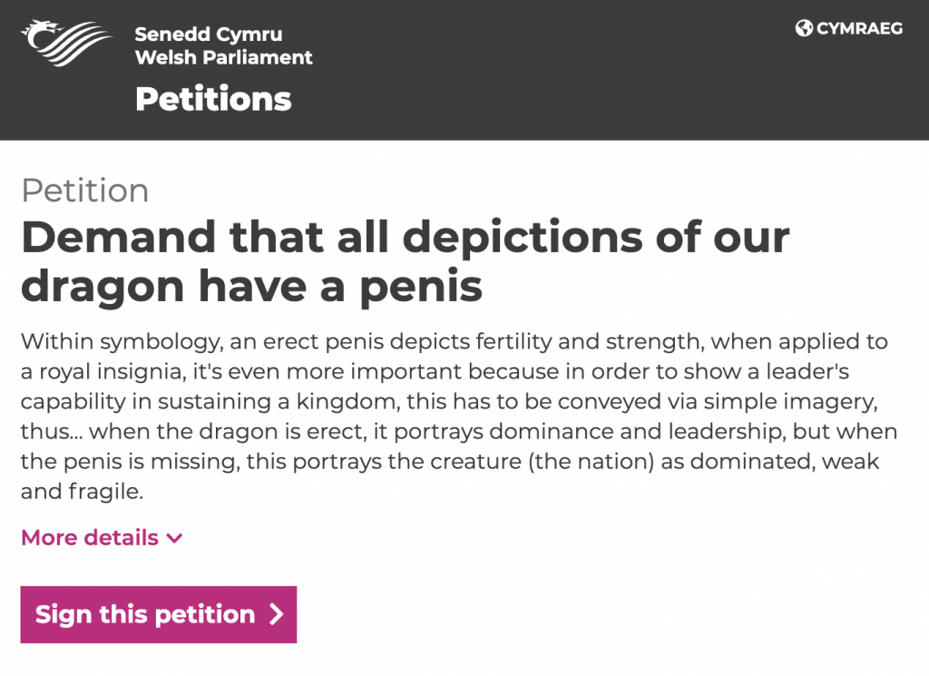This screenshot has height=676, width=929.
Task: Click the final words 'and fragile.'
Action: [83, 491]
